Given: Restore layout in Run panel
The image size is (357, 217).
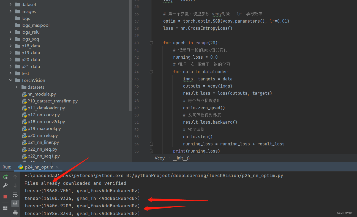Looking at the screenshot, I should pos(5,208).
